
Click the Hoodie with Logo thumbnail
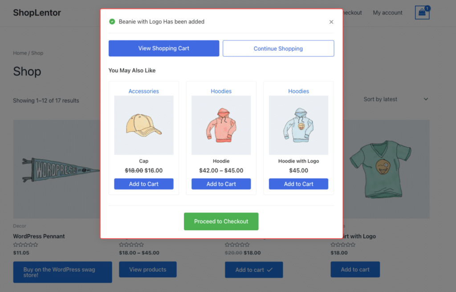pyautogui.click(x=298, y=125)
